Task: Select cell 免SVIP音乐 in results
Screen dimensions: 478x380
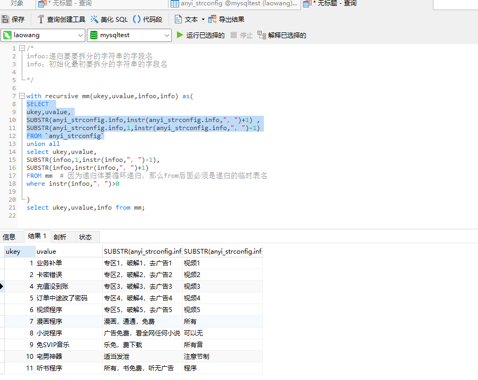Action: tap(69, 344)
